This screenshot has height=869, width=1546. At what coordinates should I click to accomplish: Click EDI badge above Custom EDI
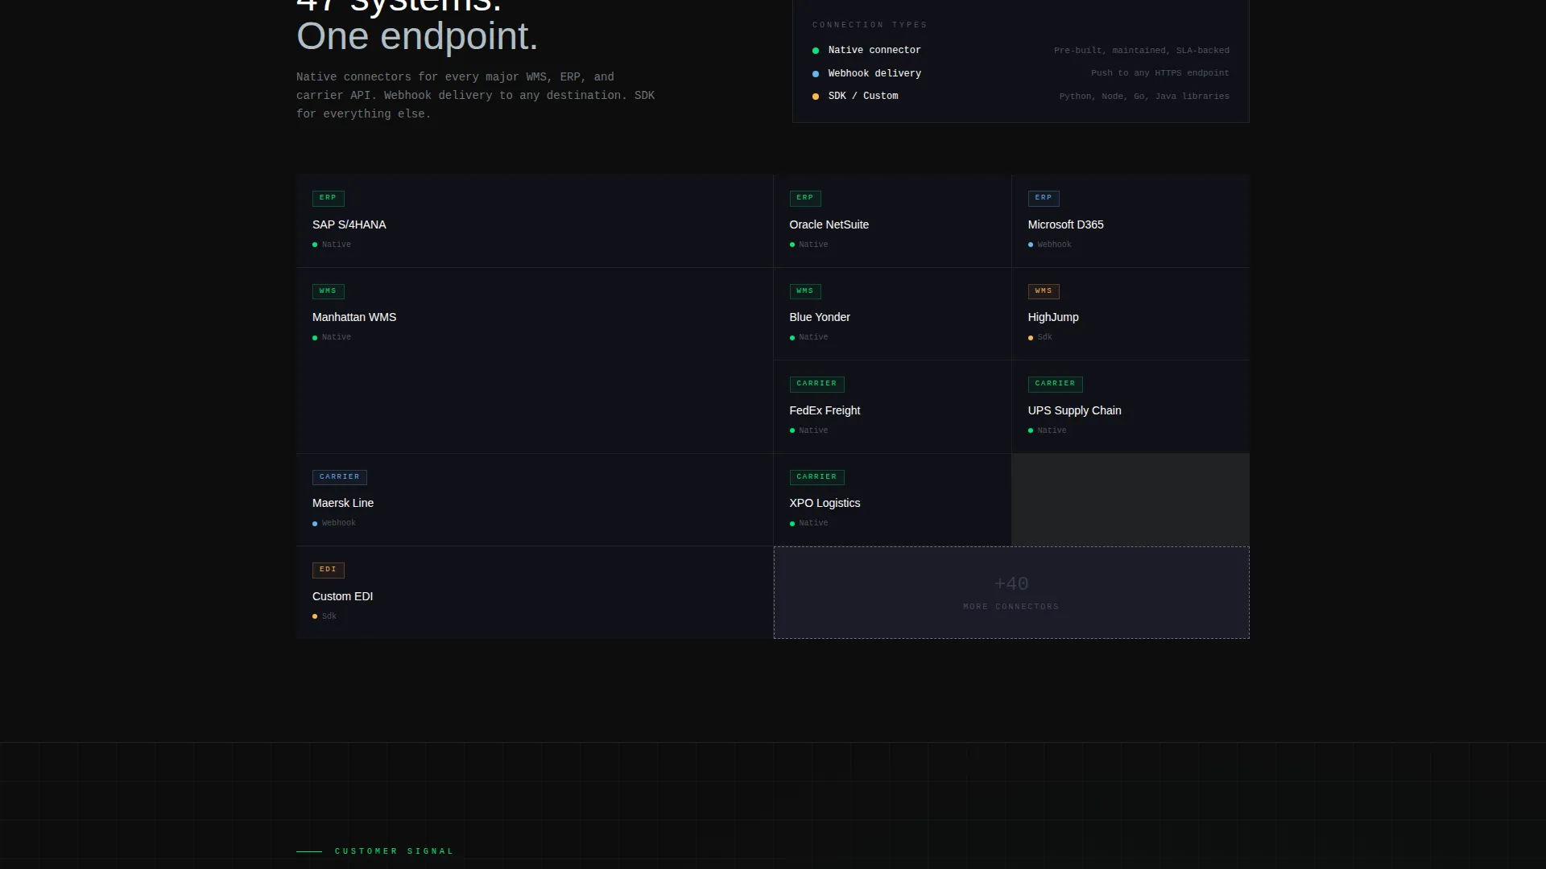tap(328, 570)
